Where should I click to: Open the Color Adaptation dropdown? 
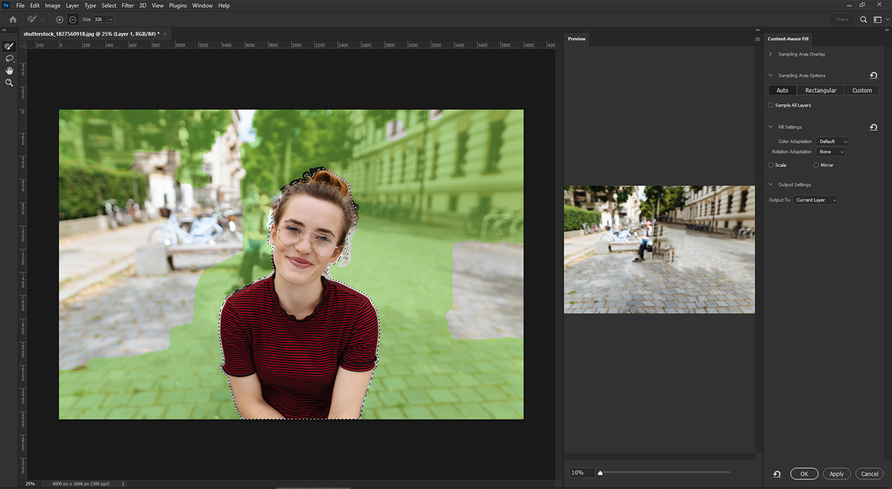tap(833, 141)
